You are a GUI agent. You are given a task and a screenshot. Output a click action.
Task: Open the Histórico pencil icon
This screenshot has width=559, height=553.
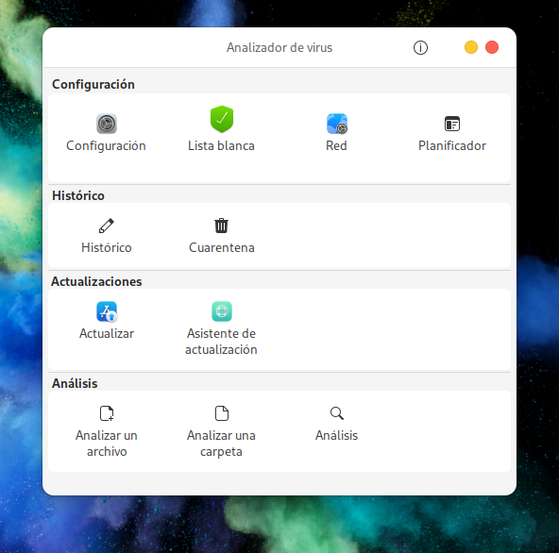107,226
